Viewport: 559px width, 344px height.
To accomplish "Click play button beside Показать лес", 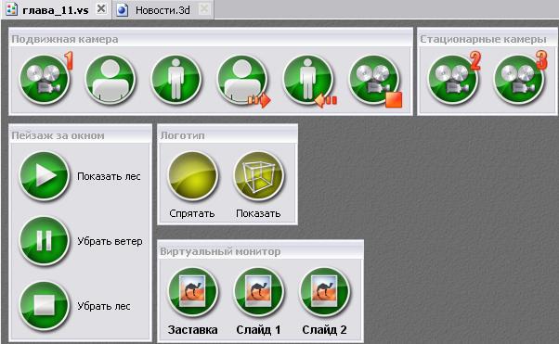I will coord(45,176).
